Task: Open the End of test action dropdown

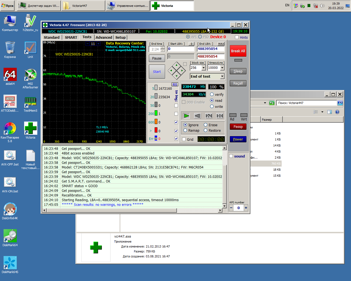Action: point(222,77)
